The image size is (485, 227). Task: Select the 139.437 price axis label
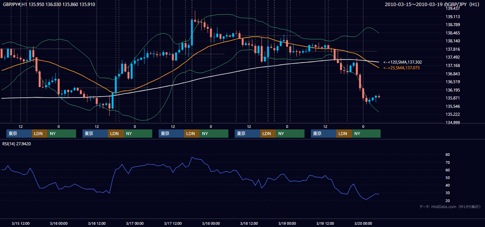click(453, 8)
